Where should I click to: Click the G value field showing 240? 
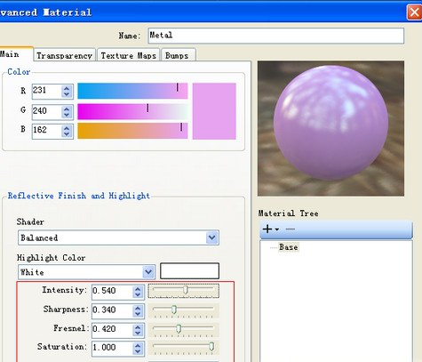click(x=47, y=112)
